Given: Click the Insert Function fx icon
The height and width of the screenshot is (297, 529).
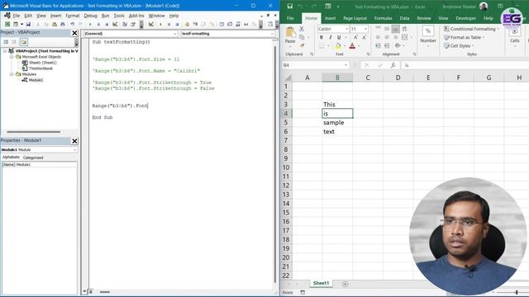Looking at the screenshot, I should 393,65.
